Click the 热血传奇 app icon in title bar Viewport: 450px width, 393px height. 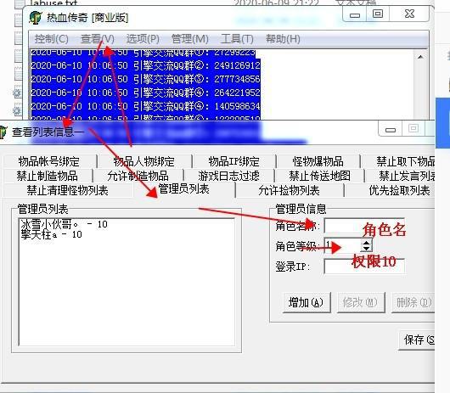[36, 18]
